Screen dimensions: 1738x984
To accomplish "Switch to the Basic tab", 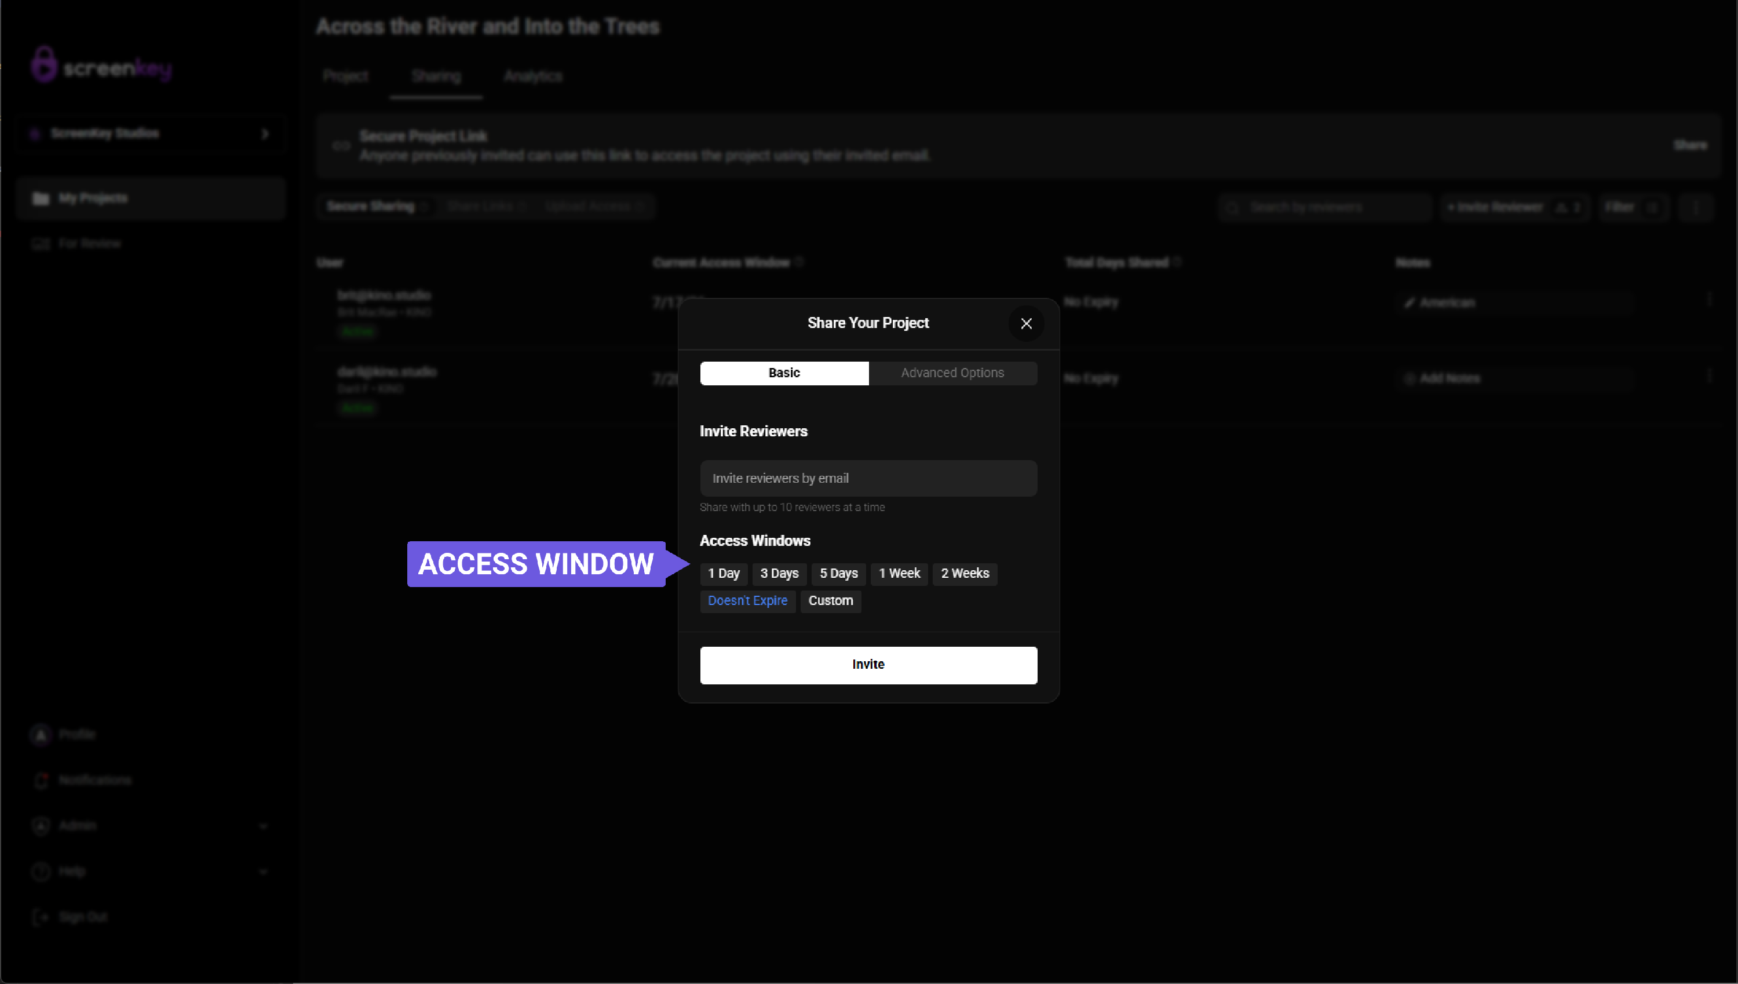I will [784, 373].
